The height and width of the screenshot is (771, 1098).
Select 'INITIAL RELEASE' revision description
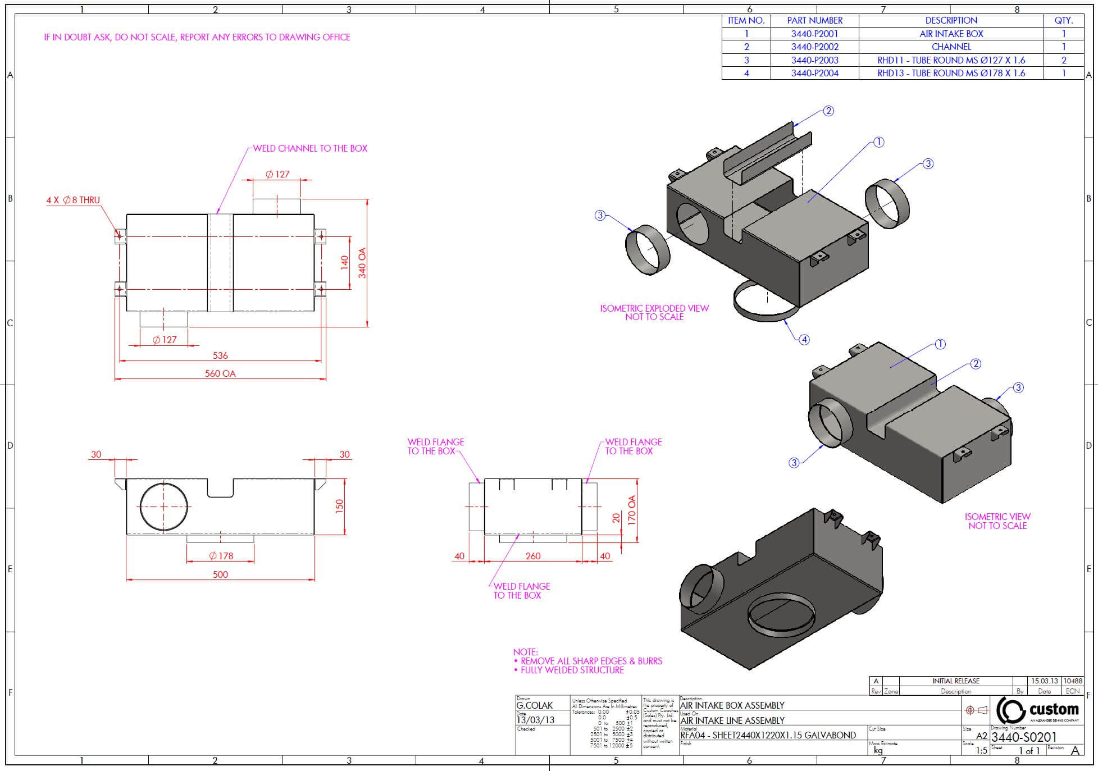[956, 681]
